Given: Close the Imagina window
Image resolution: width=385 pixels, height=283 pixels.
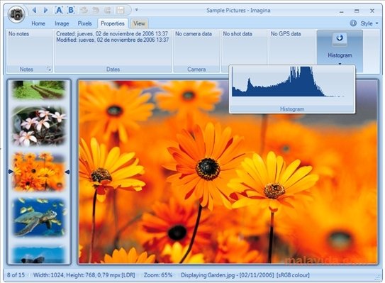Looking at the screenshot, I should [x=372, y=11].
